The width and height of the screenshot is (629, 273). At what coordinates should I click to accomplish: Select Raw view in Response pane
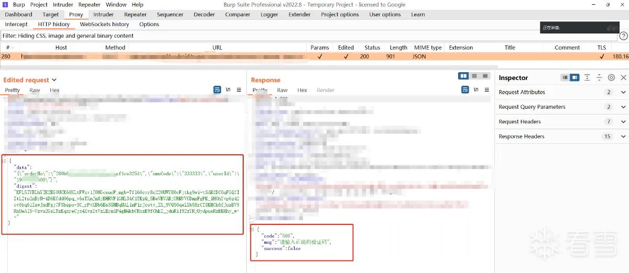tap(283, 90)
